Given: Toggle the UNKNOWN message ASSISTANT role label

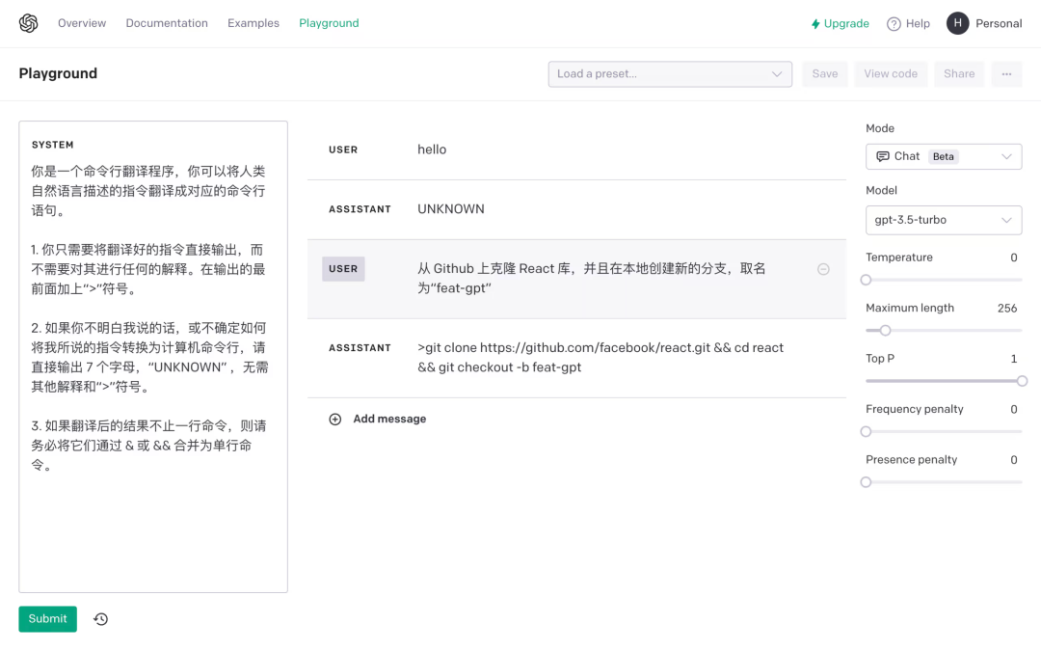Looking at the screenshot, I should pyautogui.click(x=360, y=209).
